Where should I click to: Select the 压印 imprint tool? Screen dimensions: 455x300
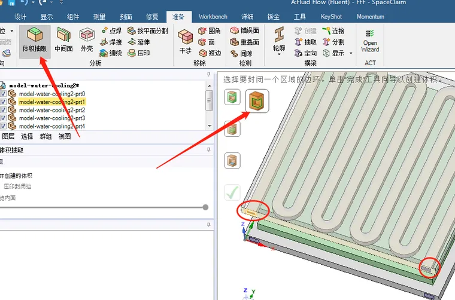pos(139,53)
